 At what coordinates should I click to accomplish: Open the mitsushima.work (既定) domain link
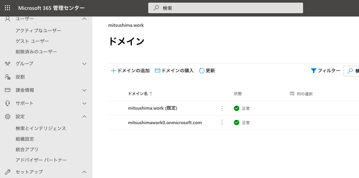click(153, 108)
